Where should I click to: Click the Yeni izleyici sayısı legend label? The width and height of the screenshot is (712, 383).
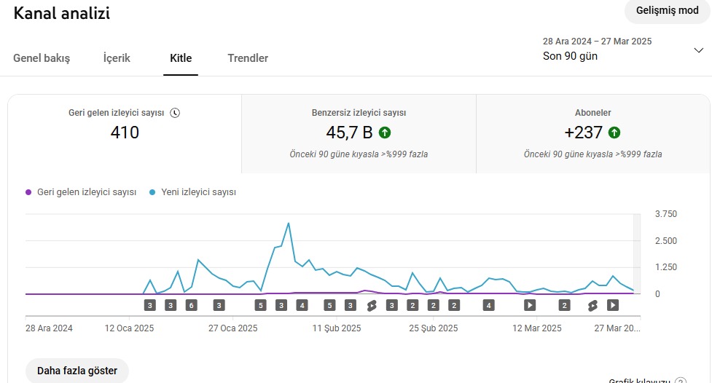pyautogui.click(x=198, y=192)
